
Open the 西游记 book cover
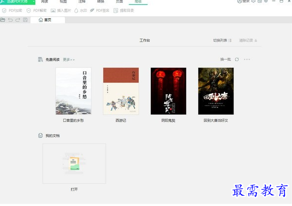pos(121,91)
